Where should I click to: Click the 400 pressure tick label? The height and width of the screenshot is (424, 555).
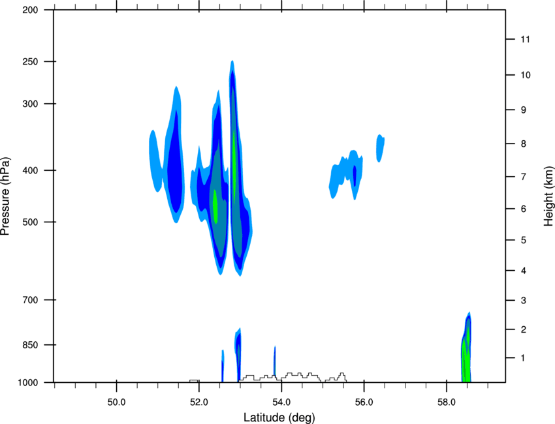click(x=30, y=170)
